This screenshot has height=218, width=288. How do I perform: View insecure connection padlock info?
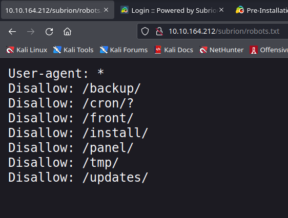click(x=159, y=31)
